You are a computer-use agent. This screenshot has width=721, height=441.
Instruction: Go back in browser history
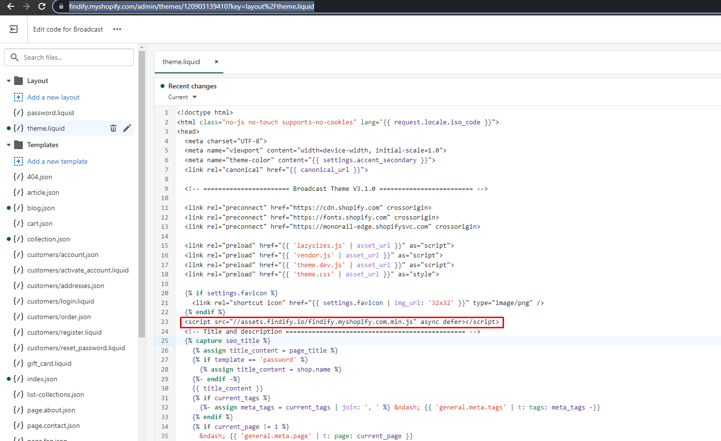(x=11, y=6)
